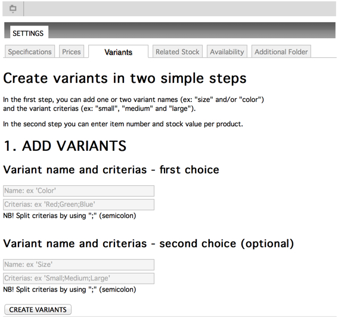Click the semicolon note under first choice
This screenshot has height=317, width=338.
(x=70, y=216)
